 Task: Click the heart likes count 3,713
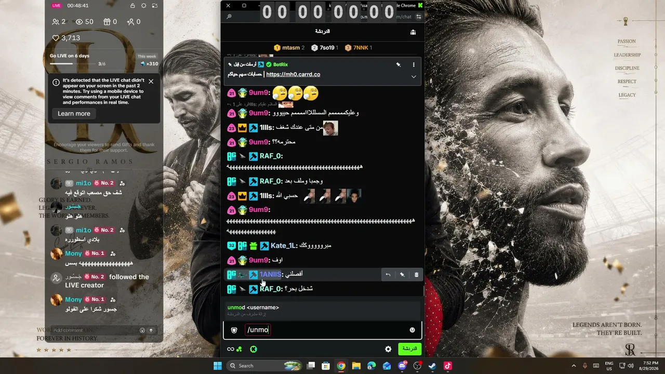(x=66, y=38)
